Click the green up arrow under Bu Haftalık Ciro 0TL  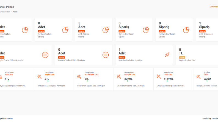coord(88,81)
